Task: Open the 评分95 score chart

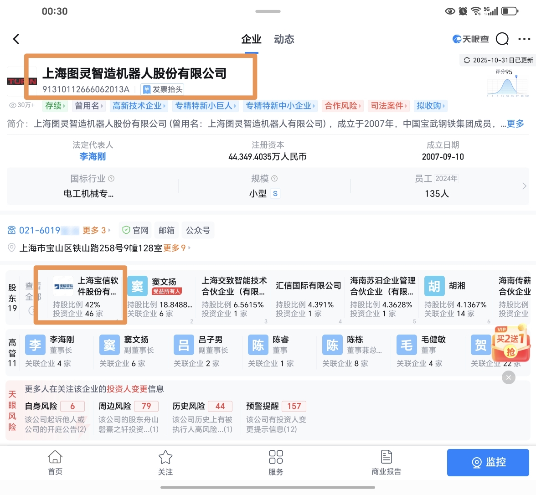Action: click(508, 83)
